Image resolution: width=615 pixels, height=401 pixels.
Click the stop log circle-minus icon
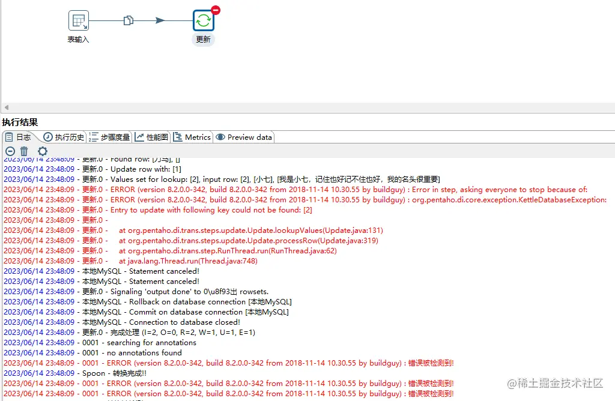coord(10,151)
